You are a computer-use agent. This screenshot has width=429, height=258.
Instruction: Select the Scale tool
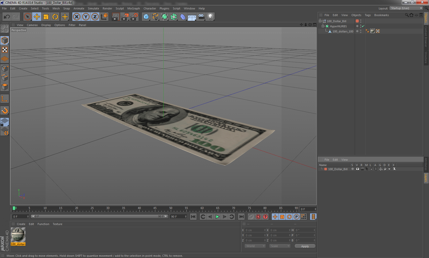pos(46,17)
